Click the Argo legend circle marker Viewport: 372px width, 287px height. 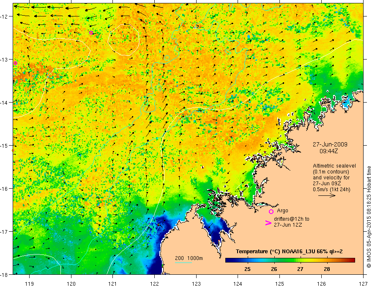click(x=271, y=211)
